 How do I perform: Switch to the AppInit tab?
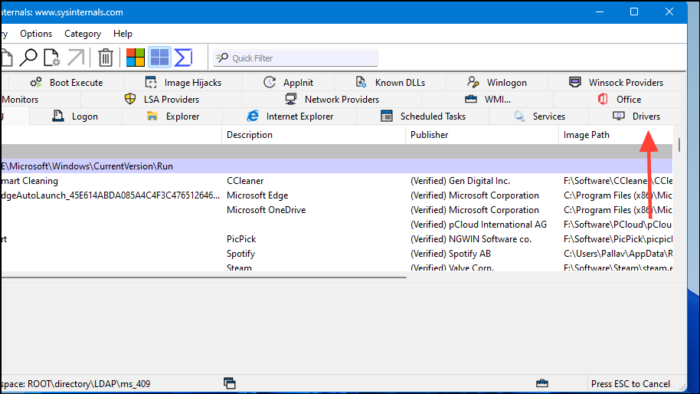(x=289, y=83)
